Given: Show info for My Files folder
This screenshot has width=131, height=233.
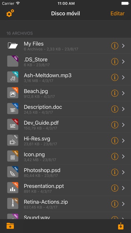Looking at the screenshot, I should click(x=115, y=46).
